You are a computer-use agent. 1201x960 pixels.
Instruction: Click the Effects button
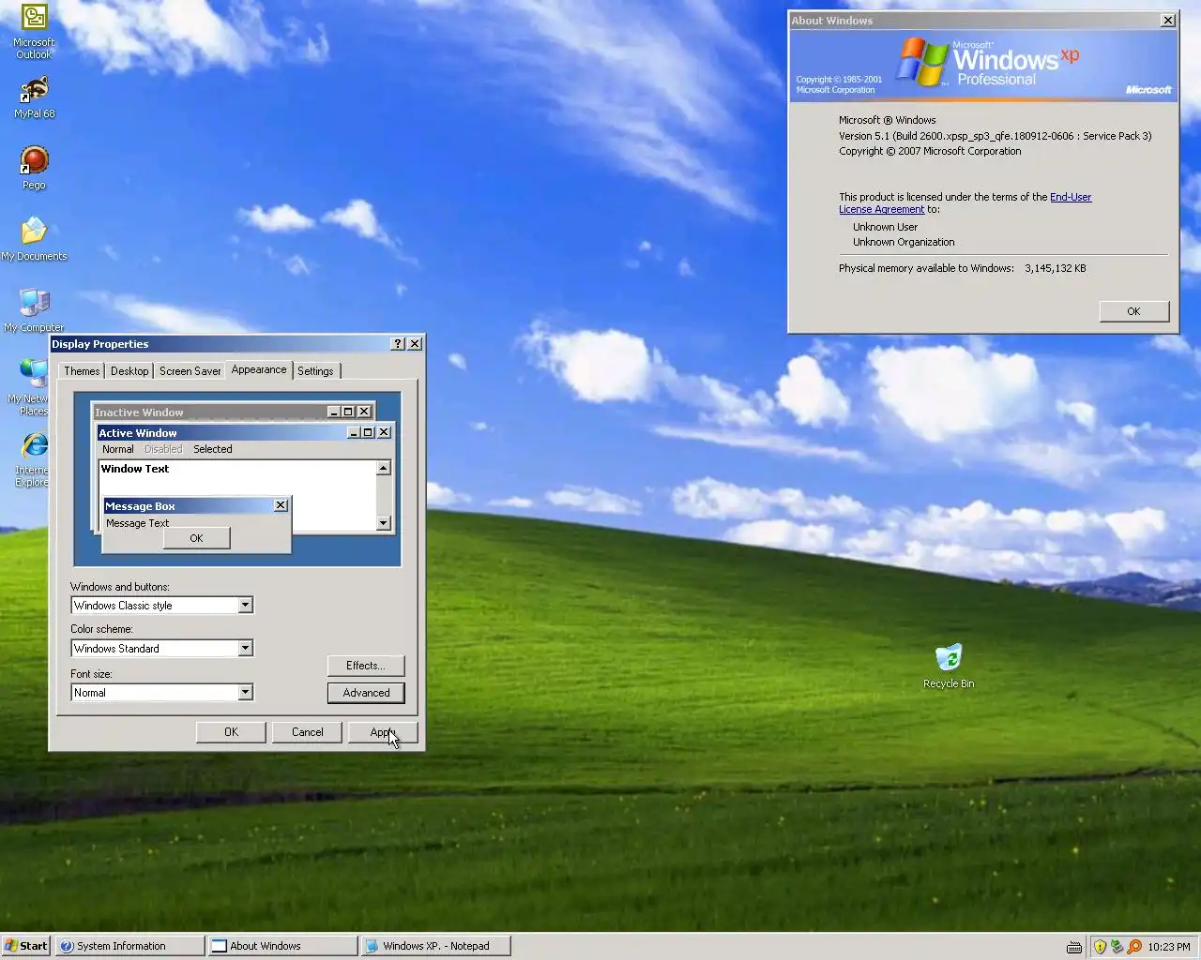tap(366, 666)
